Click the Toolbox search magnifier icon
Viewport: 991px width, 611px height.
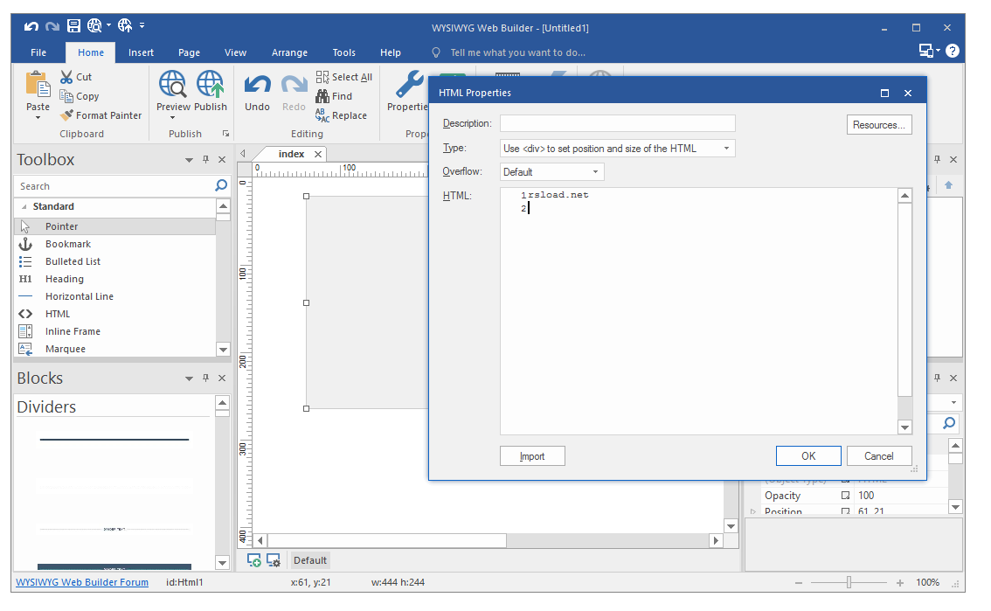[x=220, y=186]
